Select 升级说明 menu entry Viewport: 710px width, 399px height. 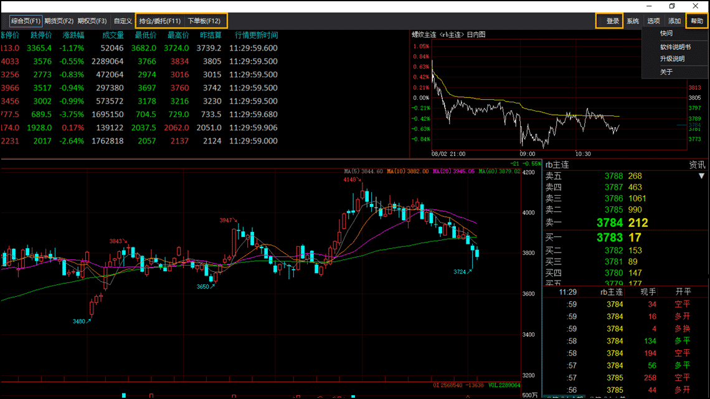tap(672, 59)
